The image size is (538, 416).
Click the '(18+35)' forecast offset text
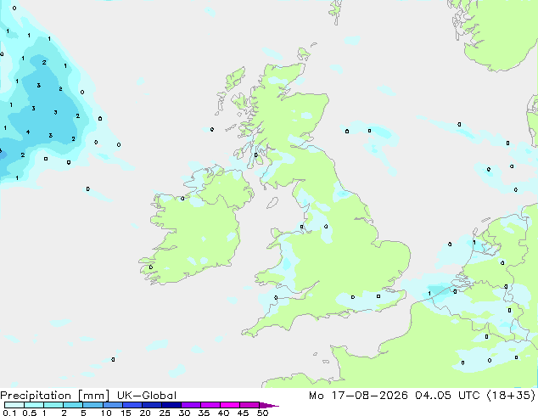coord(511,396)
